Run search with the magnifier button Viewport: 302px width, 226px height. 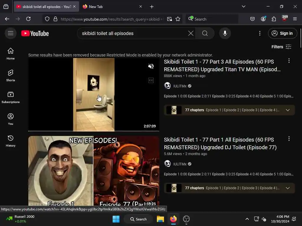click(x=205, y=33)
